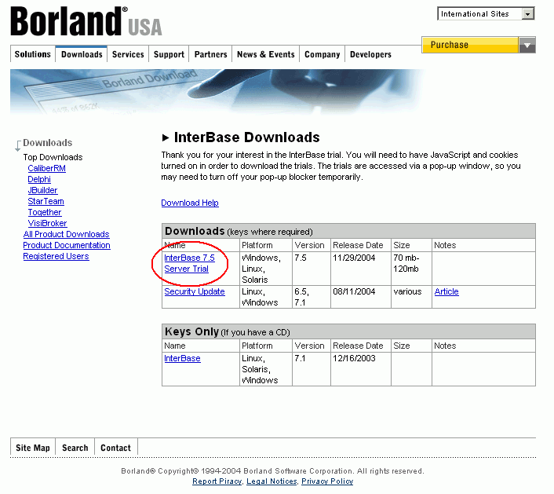The width and height of the screenshot is (554, 494).
Task: Open the Delphi download link
Action: [39, 179]
